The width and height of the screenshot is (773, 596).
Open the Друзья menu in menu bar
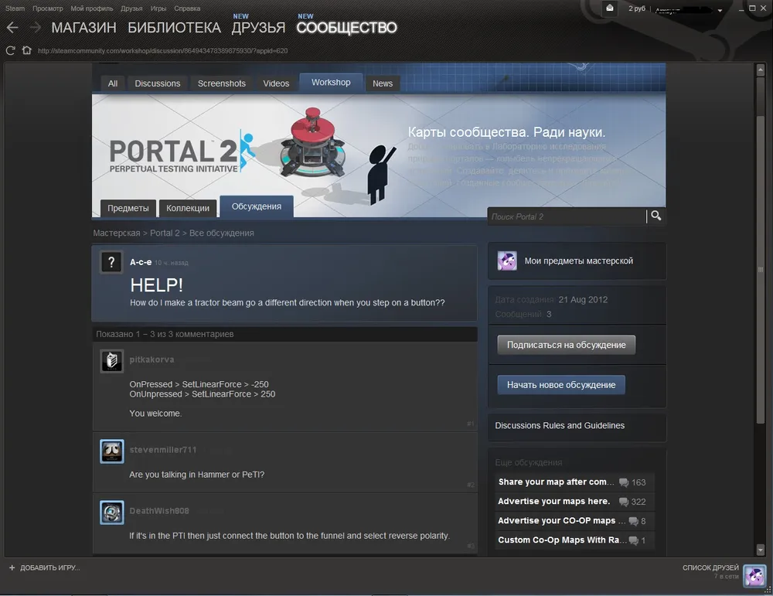coord(131,9)
